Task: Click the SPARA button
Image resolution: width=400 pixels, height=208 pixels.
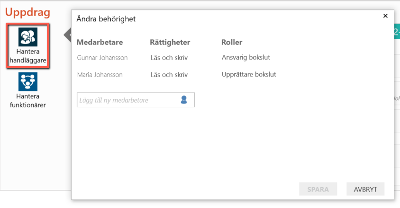Action: [x=318, y=189]
